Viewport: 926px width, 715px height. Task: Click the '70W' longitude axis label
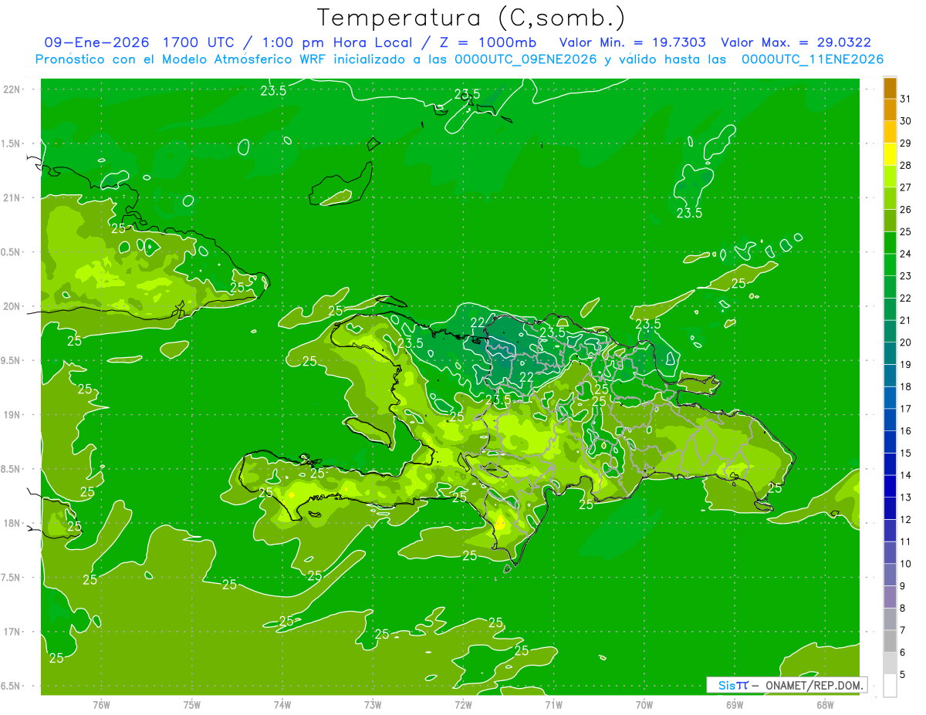click(x=644, y=705)
